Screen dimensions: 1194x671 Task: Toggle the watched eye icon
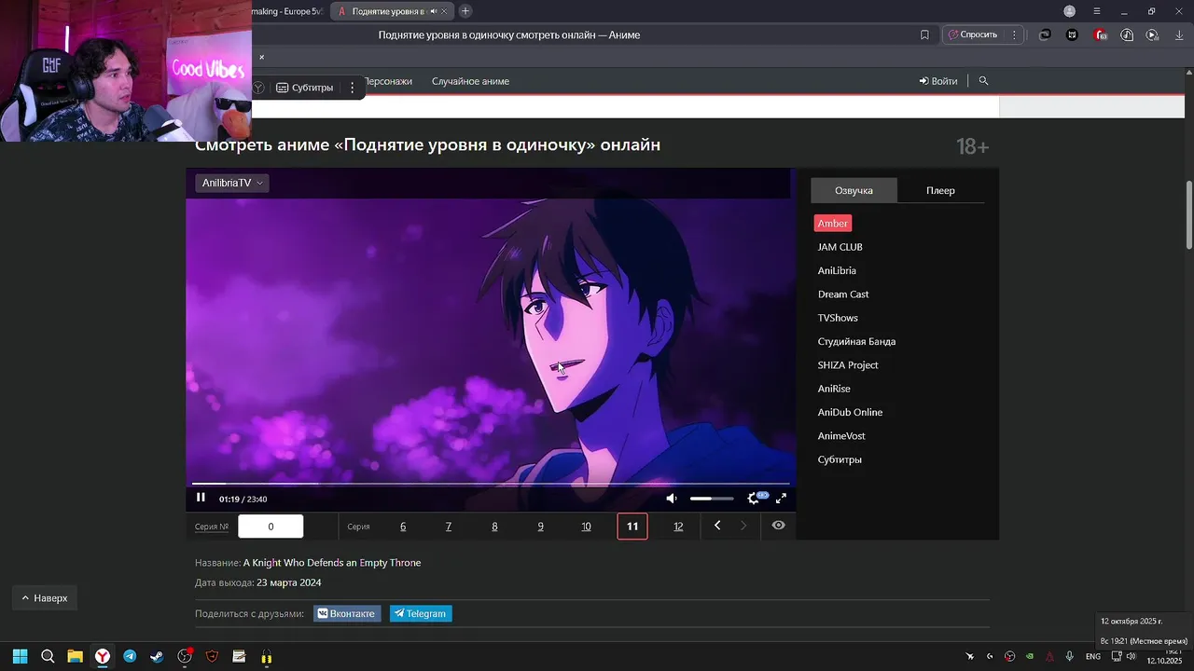point(779,526)
